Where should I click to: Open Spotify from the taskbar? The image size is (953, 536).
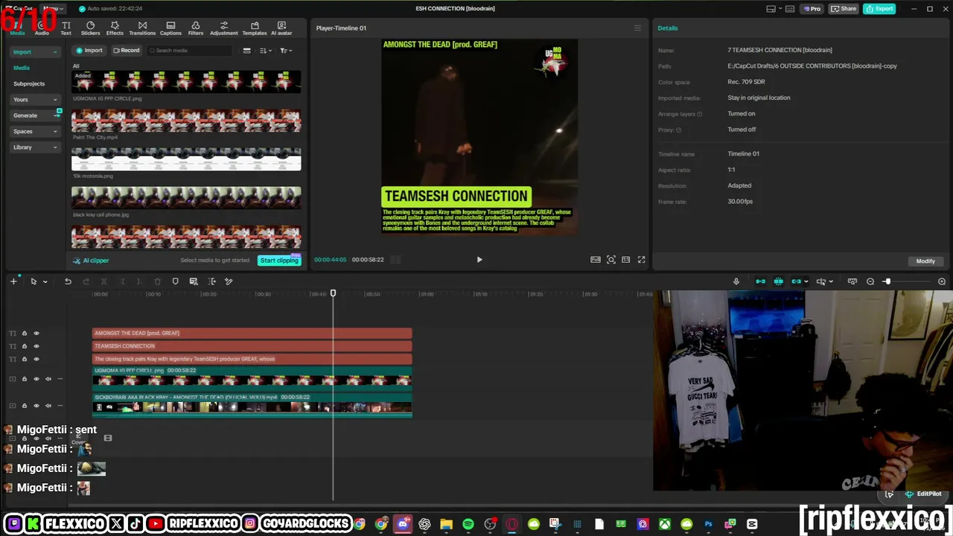click(x=468, y=525)
